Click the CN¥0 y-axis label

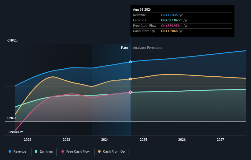[12, 118]
